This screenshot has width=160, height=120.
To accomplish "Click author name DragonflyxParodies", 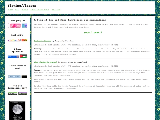I will point(64,41).
